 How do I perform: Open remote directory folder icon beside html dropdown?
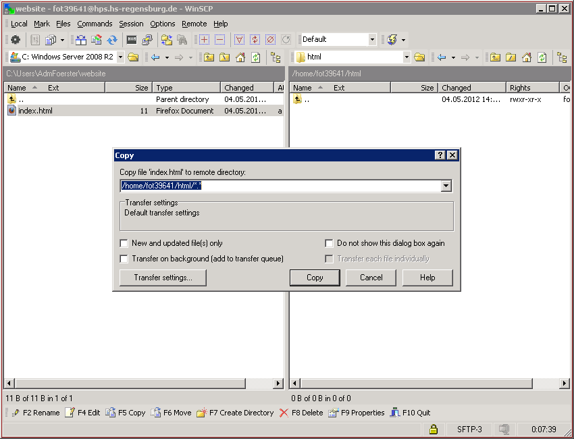419,57
